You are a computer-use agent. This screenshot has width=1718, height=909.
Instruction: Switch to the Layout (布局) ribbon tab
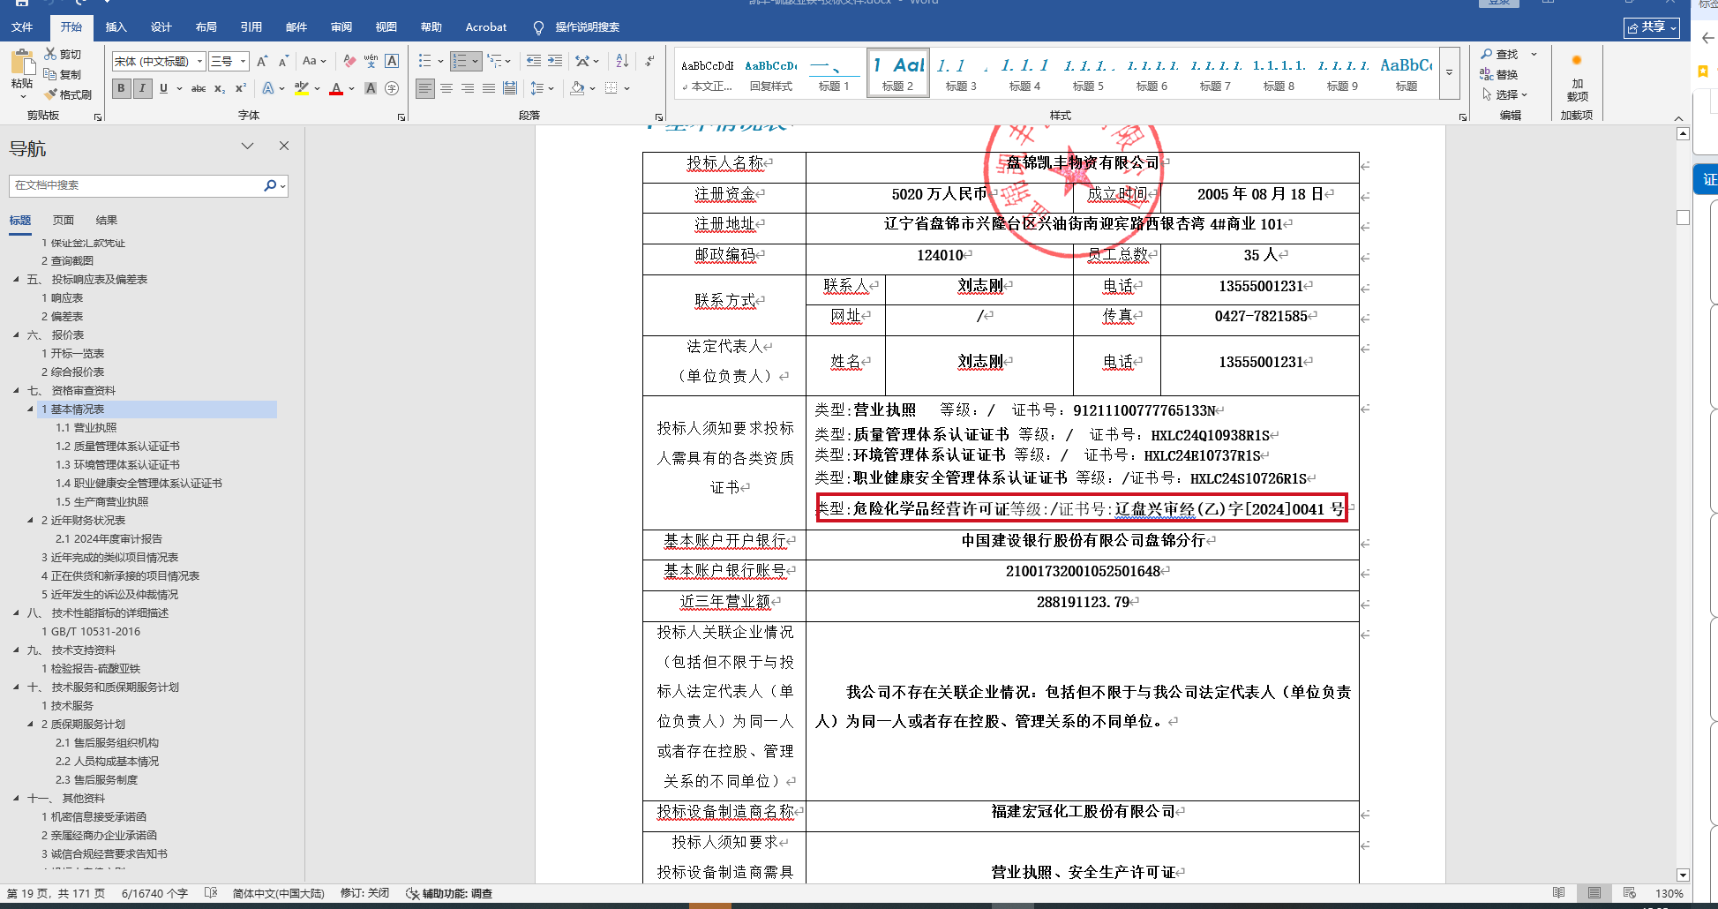click(206, 27)
